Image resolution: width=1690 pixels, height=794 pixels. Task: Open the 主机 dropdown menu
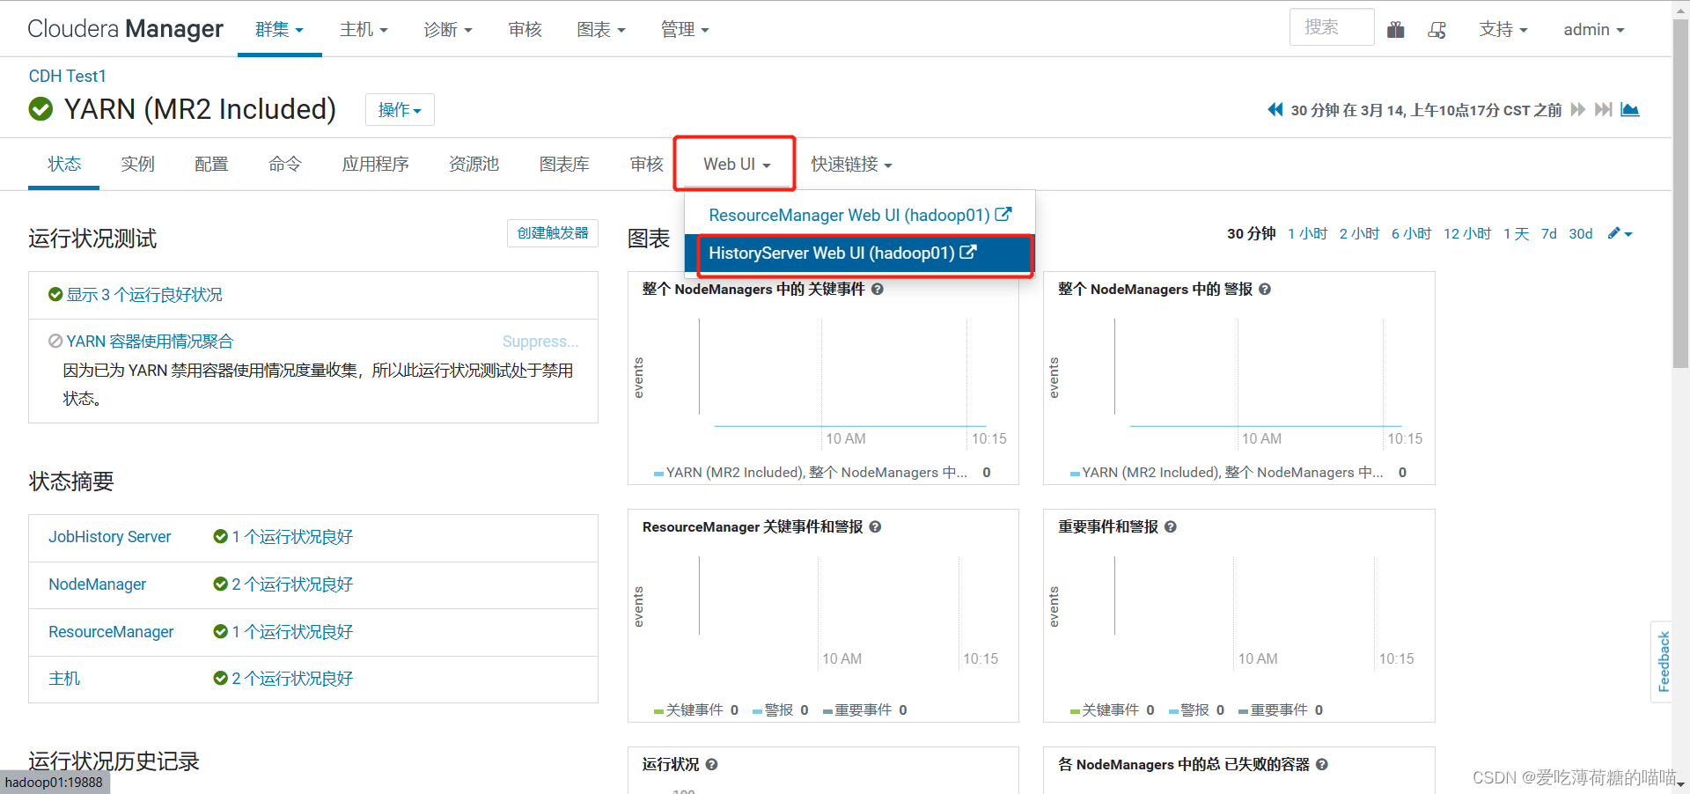364,29
